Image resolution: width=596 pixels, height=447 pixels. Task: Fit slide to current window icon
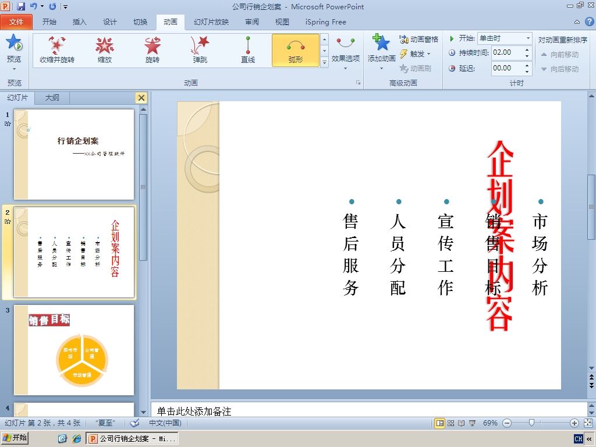point(588,423)
